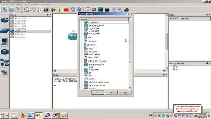Select label_switch_router symbol
The image size is (211, 119).
tap(96, 65)
